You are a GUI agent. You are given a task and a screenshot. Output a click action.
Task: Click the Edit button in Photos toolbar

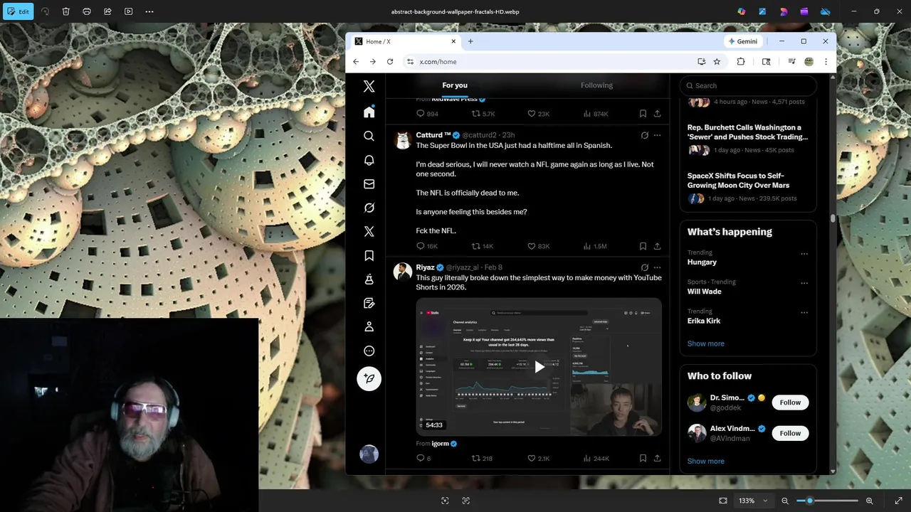point(18,11)
